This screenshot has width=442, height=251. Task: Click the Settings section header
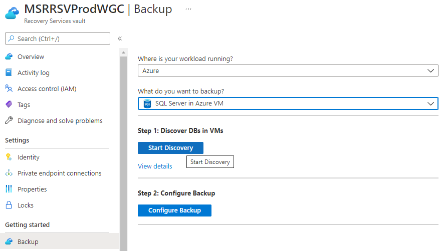click(x=17, y=140)
